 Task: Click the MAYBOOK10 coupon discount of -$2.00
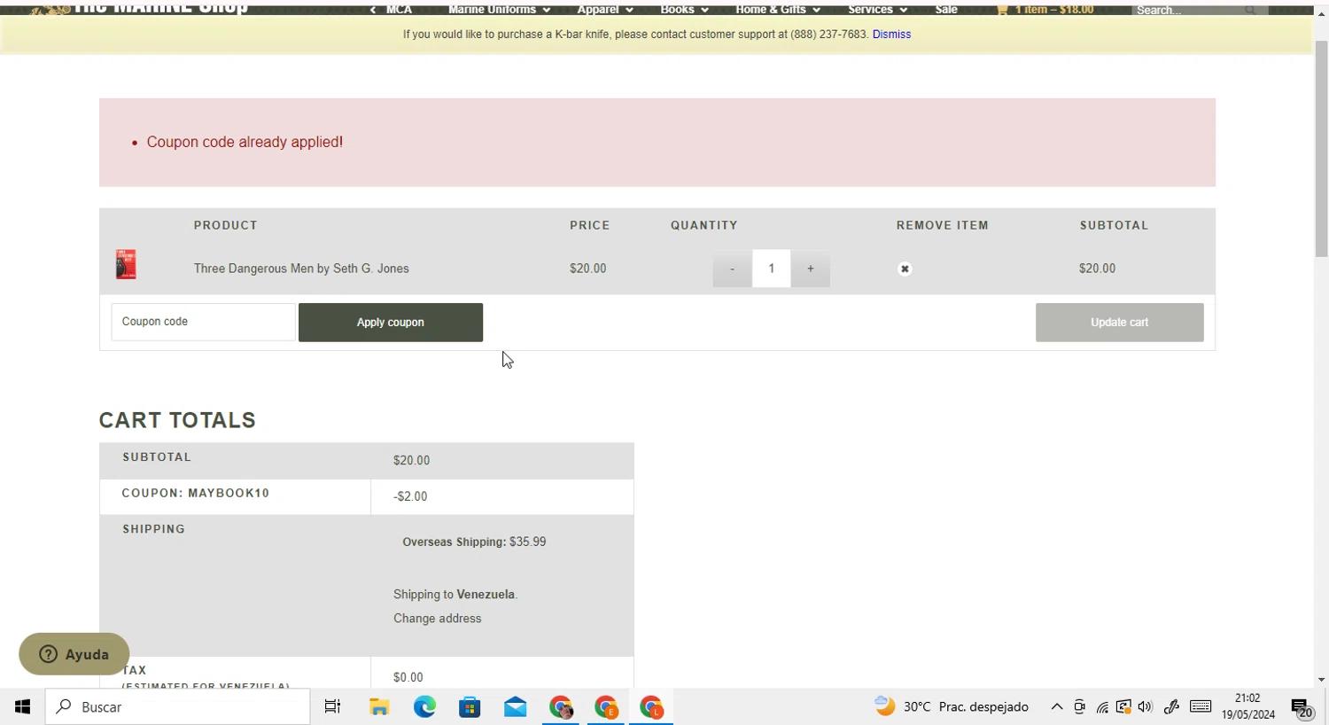410,496
